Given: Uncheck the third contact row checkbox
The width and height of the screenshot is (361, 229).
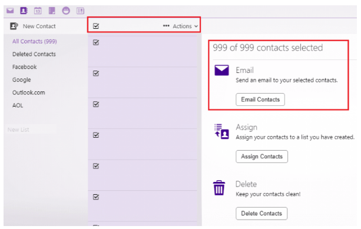Looking at the screenshot, I should click(x=96, y=104).
